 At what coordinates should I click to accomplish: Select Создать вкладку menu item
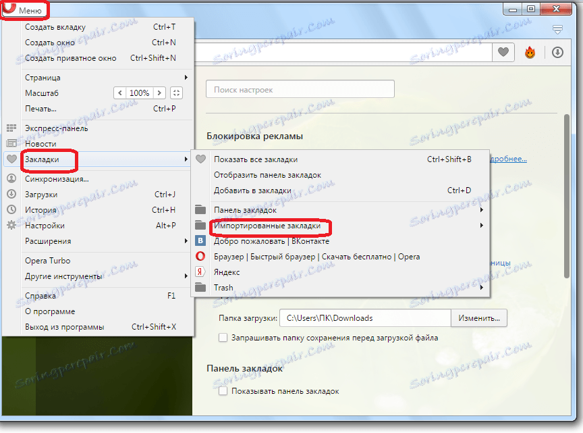(98, 27)
